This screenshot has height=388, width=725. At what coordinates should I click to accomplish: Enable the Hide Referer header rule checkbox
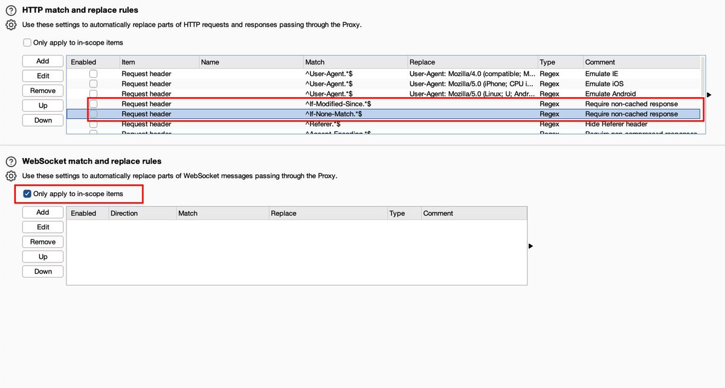[x=93, y=124]
